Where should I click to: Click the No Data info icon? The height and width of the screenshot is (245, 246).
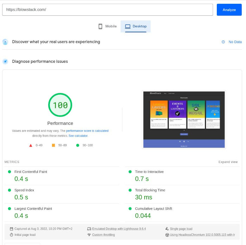pyautogui.click(x=223, y=42)
